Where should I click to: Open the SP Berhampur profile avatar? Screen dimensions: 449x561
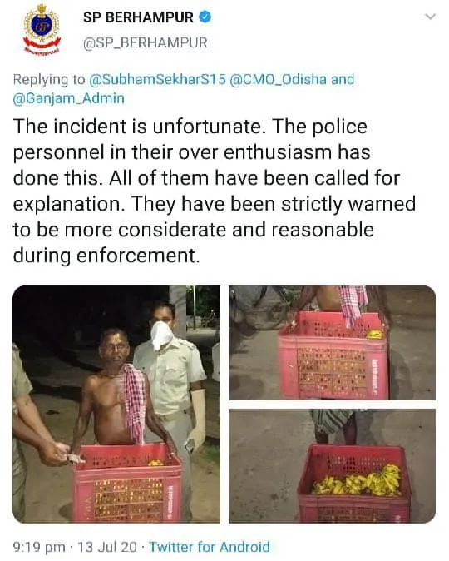click(42, 29)
